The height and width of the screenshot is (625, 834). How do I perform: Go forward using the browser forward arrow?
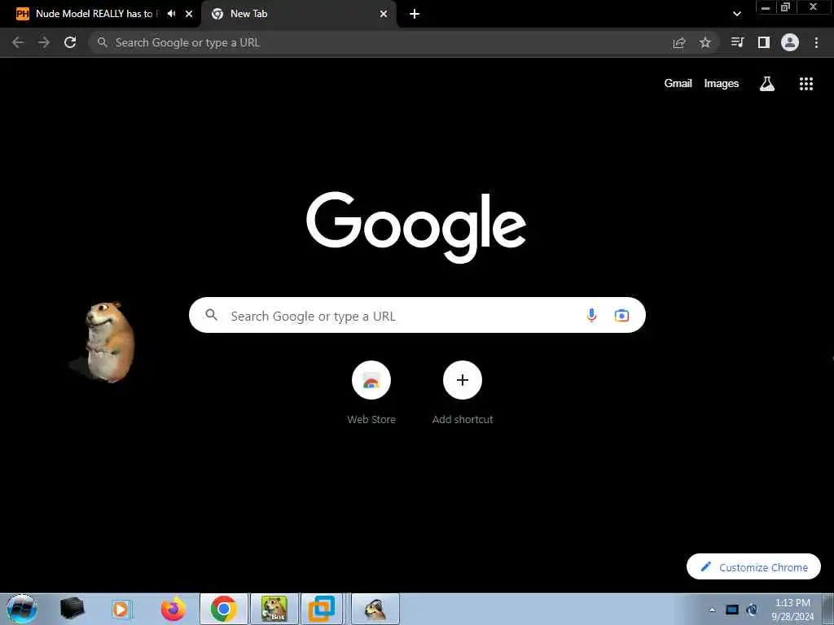tap(44, 42)
